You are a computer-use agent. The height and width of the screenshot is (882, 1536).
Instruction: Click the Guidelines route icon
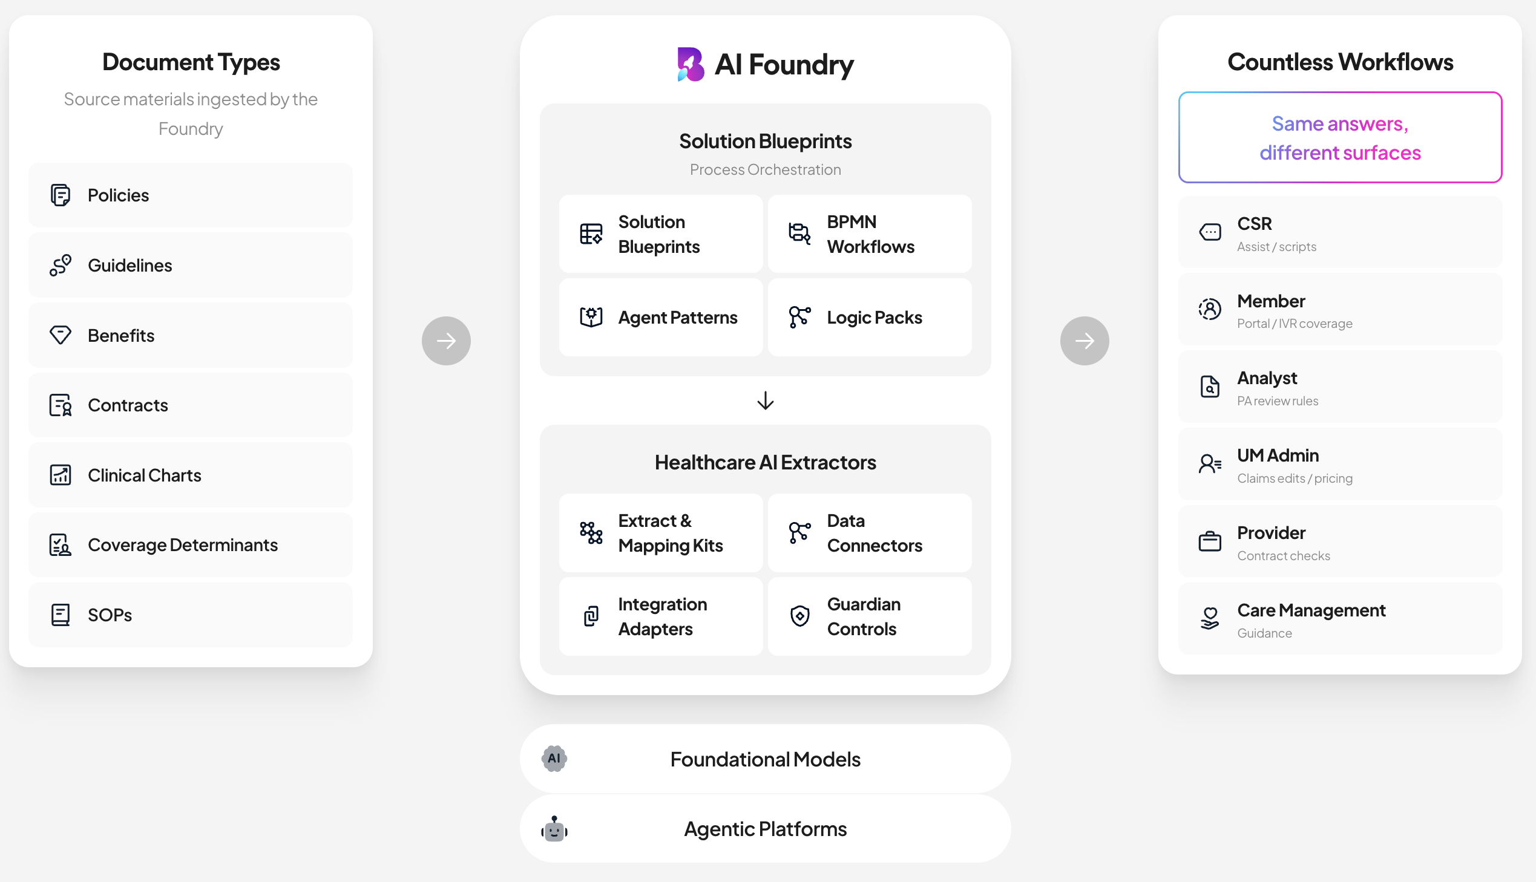[60, 266]
